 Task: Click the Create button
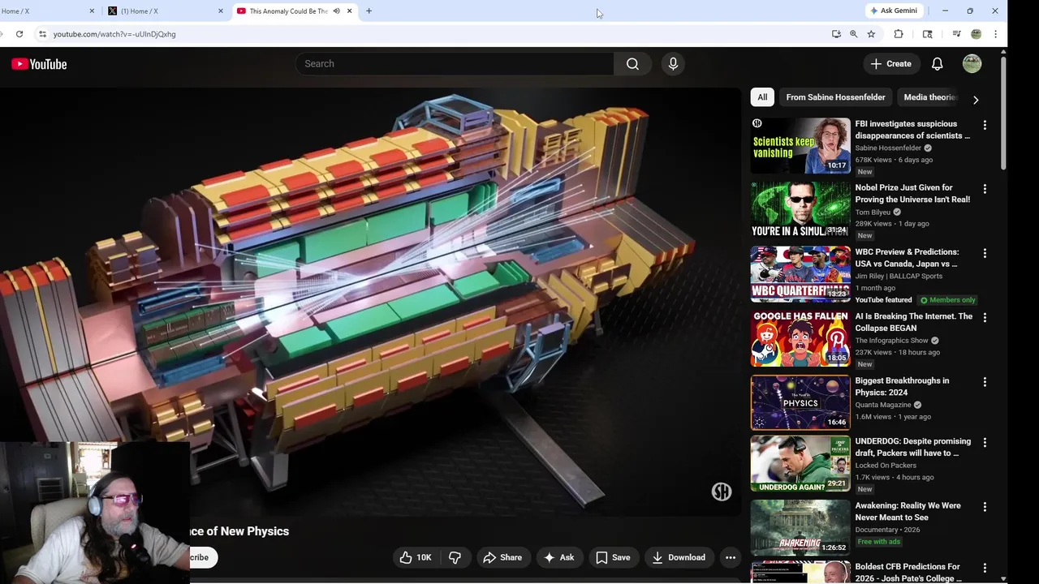click(891, 64)
